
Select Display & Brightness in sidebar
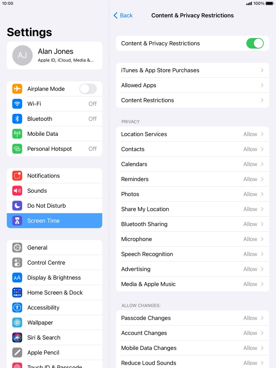pyautogui.click(x=54, y=278)
